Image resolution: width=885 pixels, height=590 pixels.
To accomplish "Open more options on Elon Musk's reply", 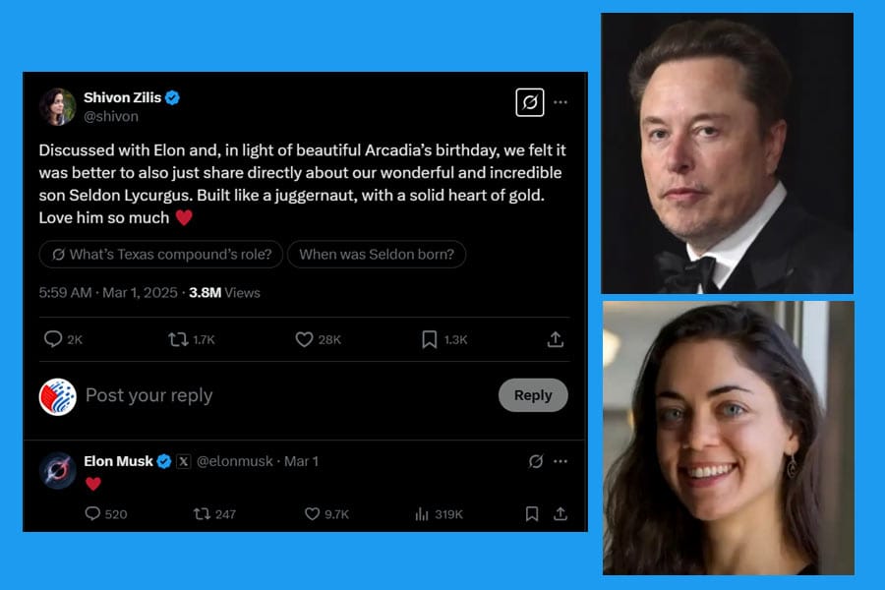I will pos(560,461).
